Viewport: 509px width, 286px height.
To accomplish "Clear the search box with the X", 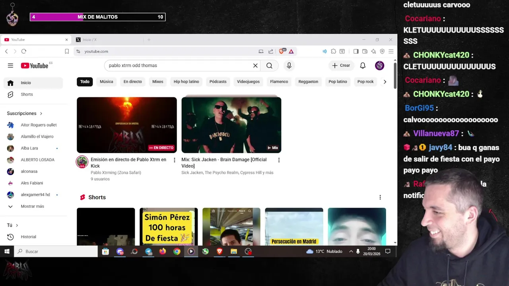I will pyautogui.click(x=255, y=66).
